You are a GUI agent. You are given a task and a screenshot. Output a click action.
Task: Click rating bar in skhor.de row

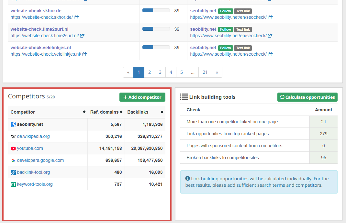(156, 10)
